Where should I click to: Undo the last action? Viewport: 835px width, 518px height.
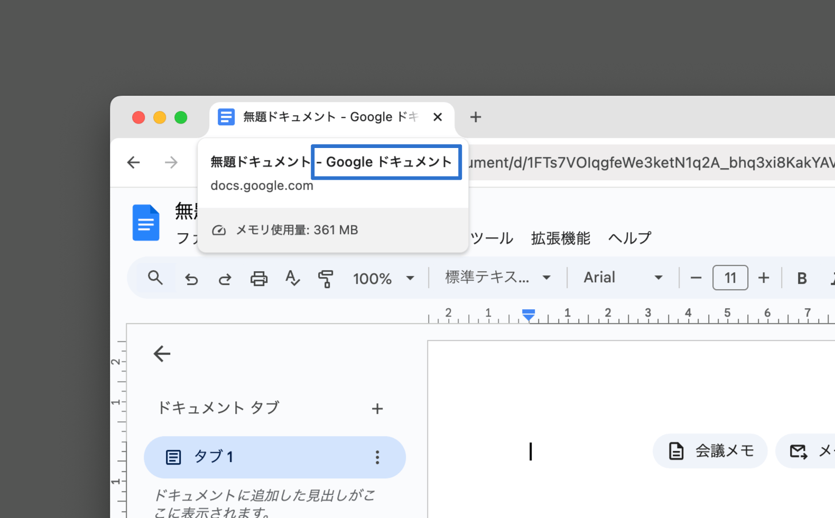click(191, 279)
